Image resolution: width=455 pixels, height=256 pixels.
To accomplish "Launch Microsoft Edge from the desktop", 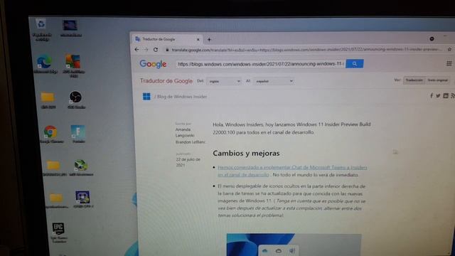I will pyautogui.click(x=45, y=64).
